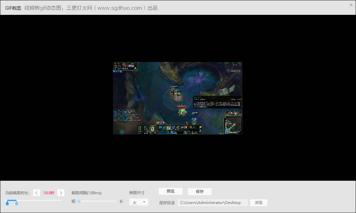356x213 pixels.
Task: Open the 画面尺寸 size dropdown
Action: point(139,202)
